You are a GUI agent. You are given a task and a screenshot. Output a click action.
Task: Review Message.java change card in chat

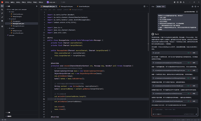175,63
